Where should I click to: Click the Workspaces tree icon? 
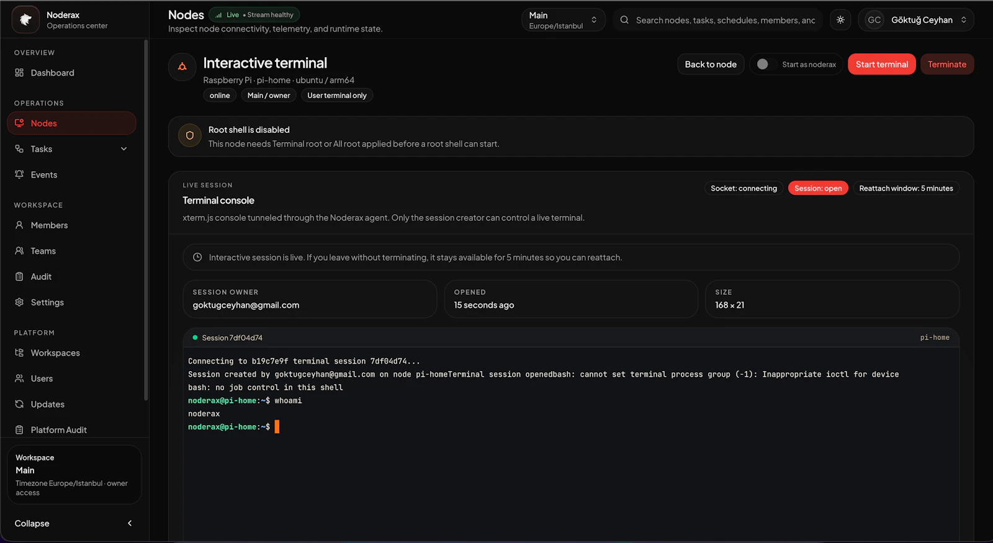19,352
